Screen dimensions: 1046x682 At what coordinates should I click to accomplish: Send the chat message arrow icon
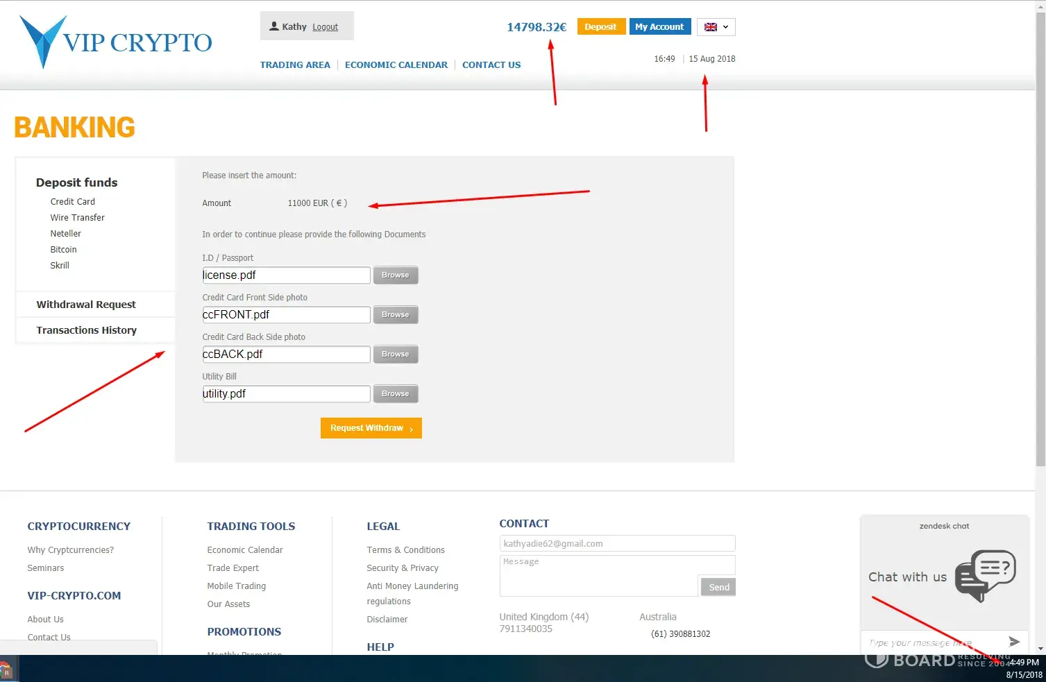[1014, 642]
